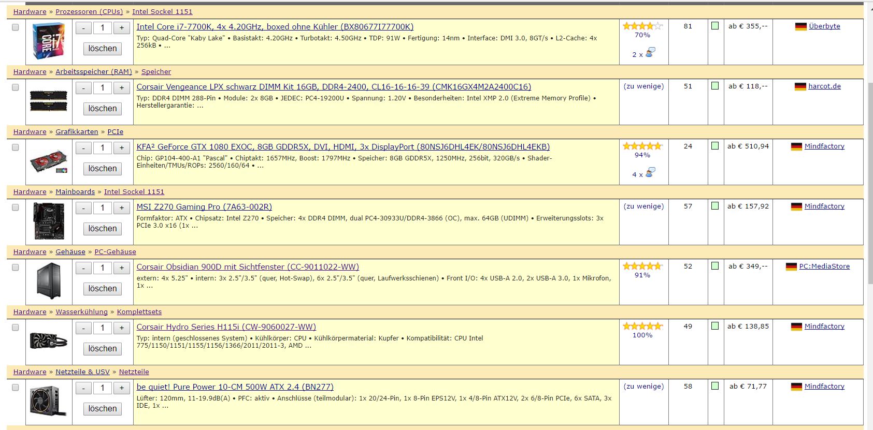Viewport: 873px width, 430px height.
Task: Delete Corsair Obsidian 900D with löschen
Action: pos(103,289)
